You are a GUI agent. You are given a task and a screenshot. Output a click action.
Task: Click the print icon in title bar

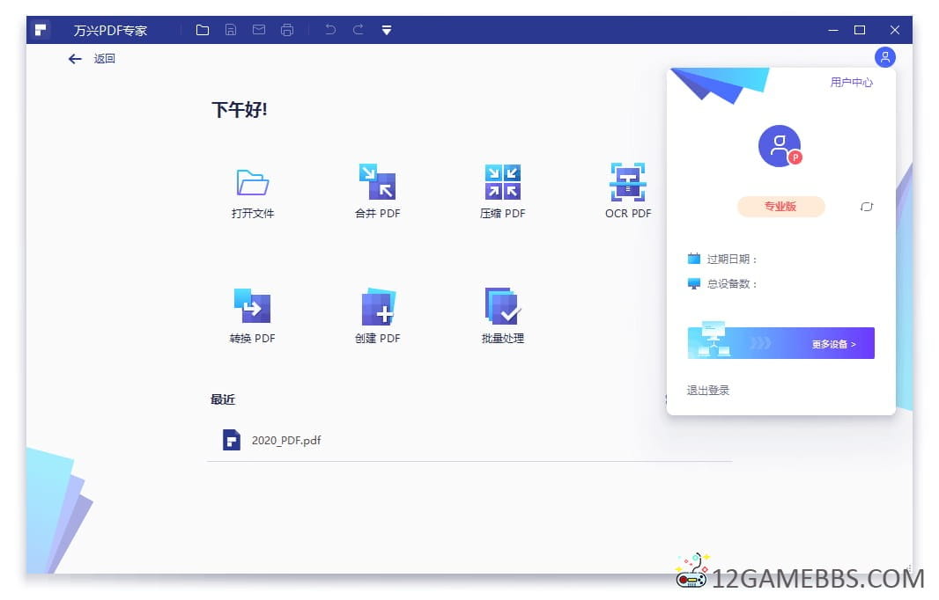287,30
